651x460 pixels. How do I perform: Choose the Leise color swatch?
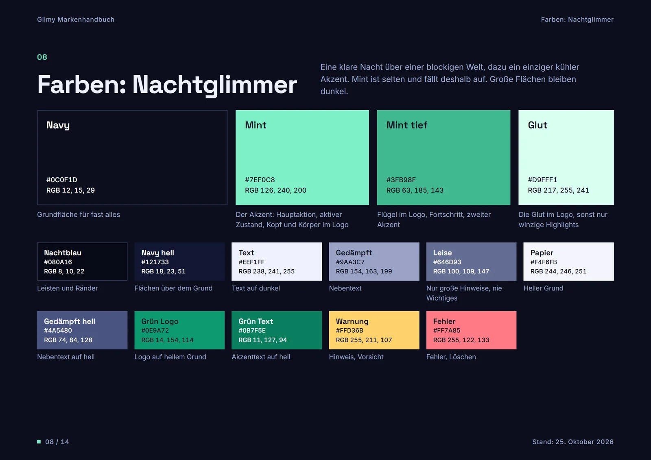471,262
